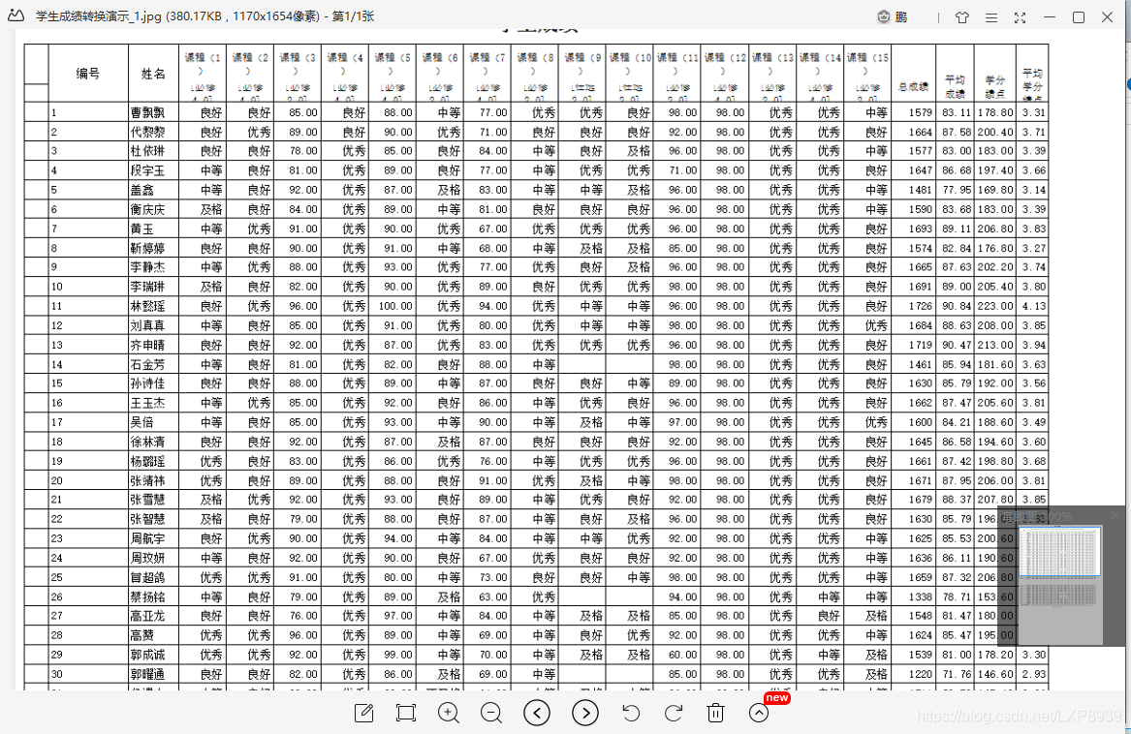Click total score 1726

921,306
